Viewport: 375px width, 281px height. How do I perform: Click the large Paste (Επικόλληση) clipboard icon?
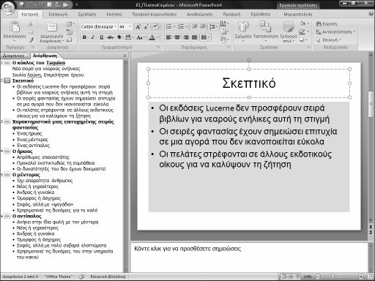point(15,26)
